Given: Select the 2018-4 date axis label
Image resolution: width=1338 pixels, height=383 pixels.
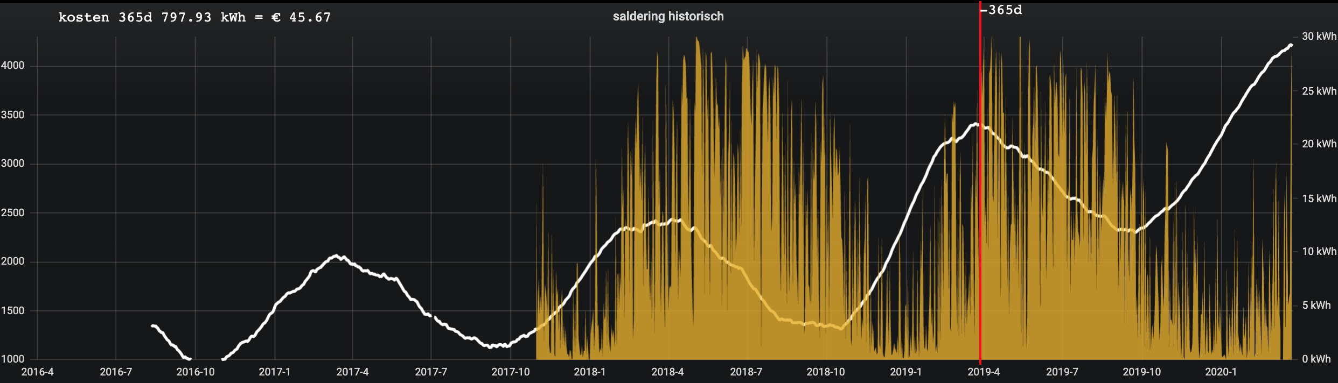Looking at the screenshot, I should (667, 372).
